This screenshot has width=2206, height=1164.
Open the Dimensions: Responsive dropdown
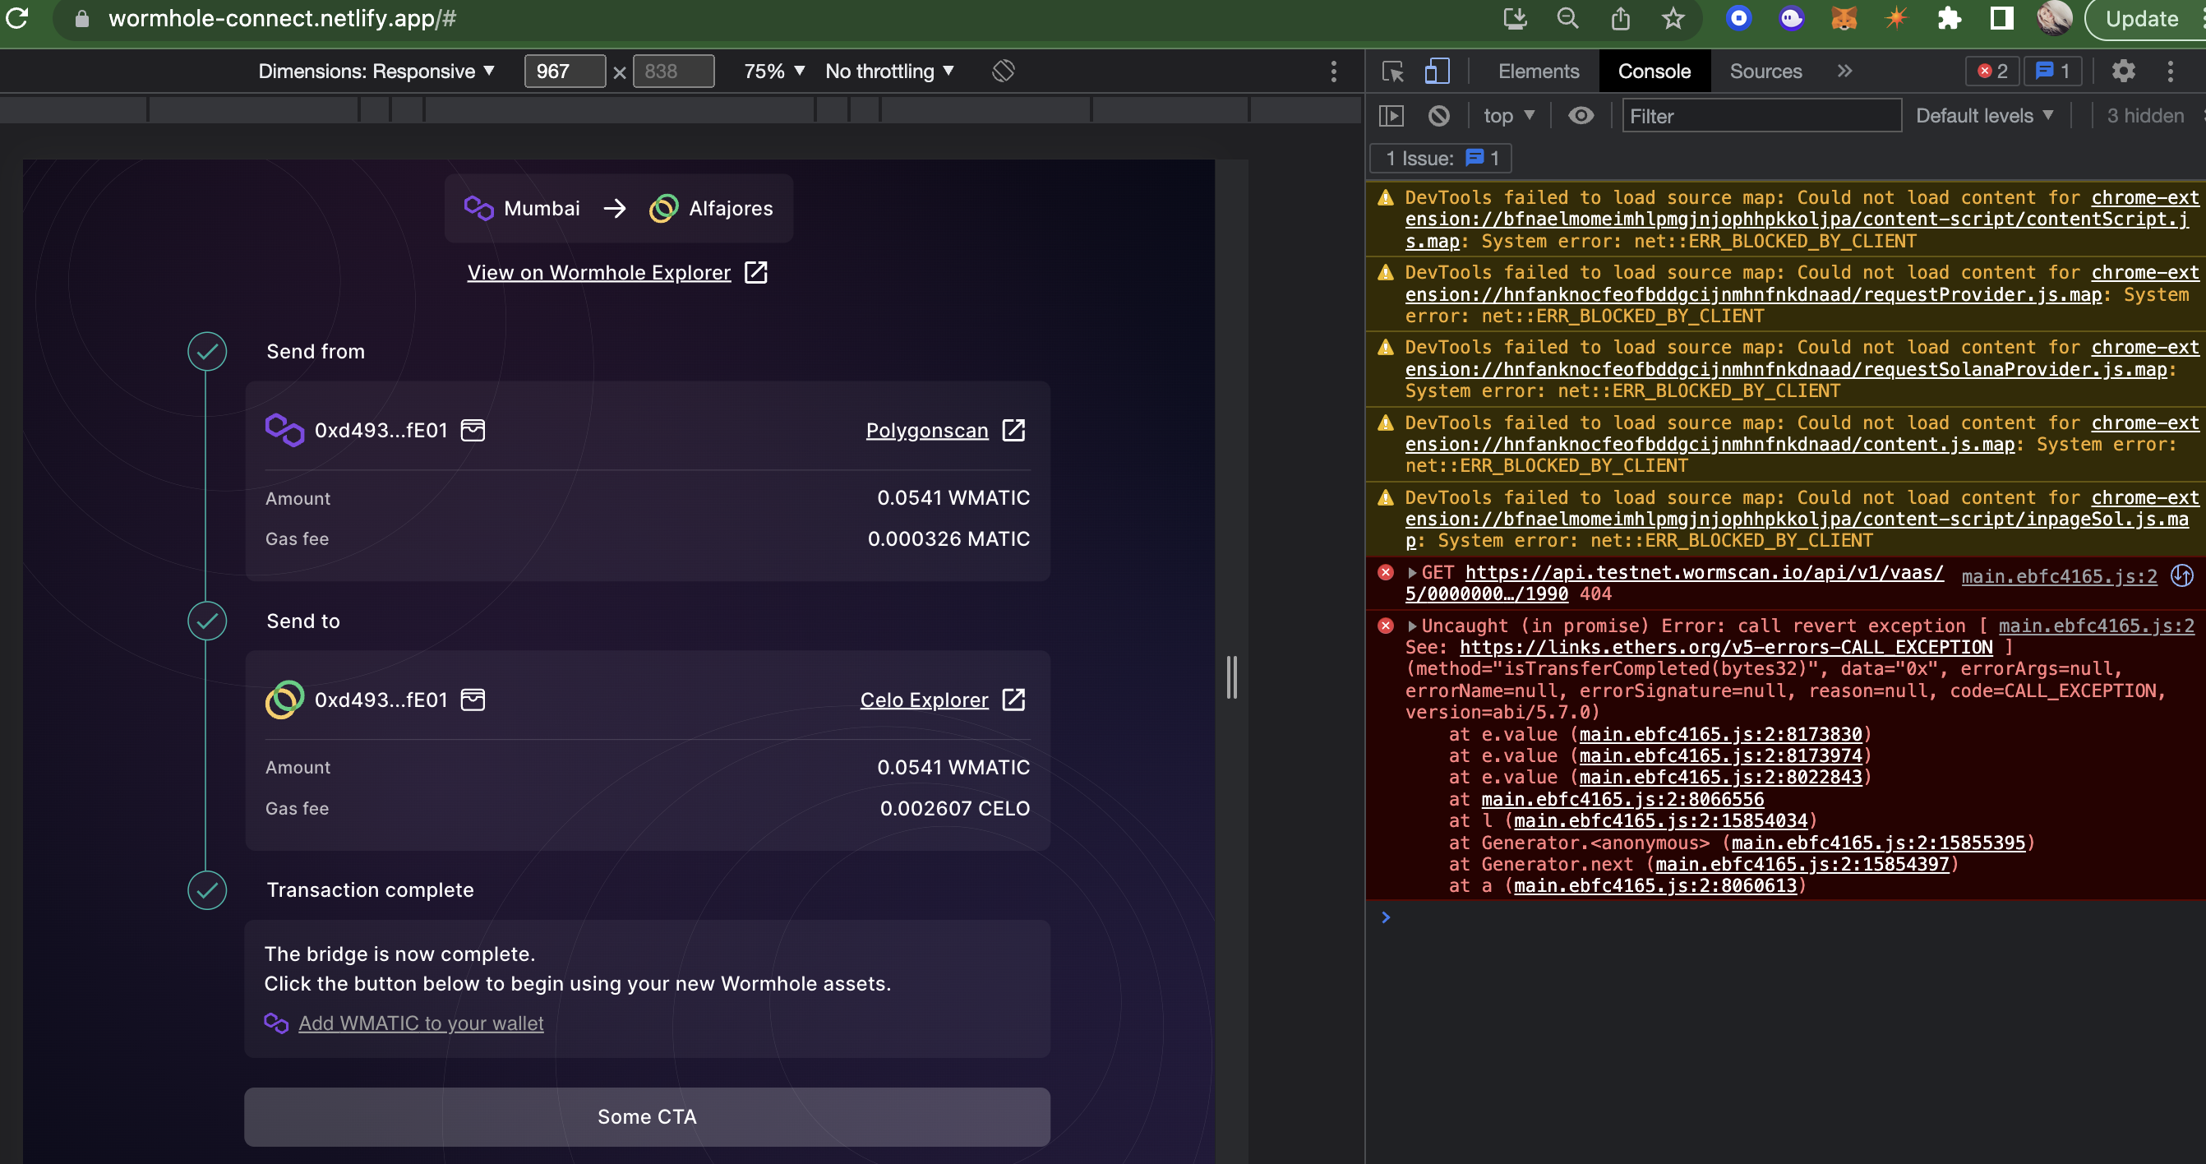(376, 71)
